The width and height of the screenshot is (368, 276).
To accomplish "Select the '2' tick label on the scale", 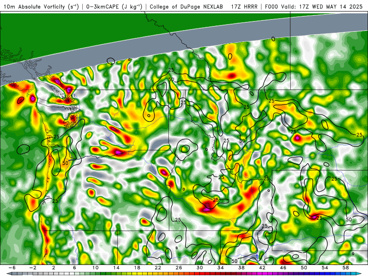I will [54, 268].
